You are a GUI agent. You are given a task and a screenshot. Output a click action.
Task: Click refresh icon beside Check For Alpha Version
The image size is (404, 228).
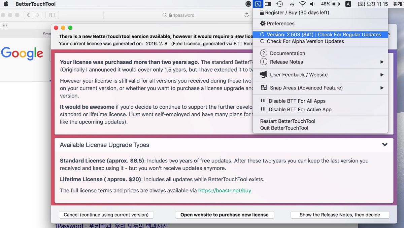pos(263,41)
